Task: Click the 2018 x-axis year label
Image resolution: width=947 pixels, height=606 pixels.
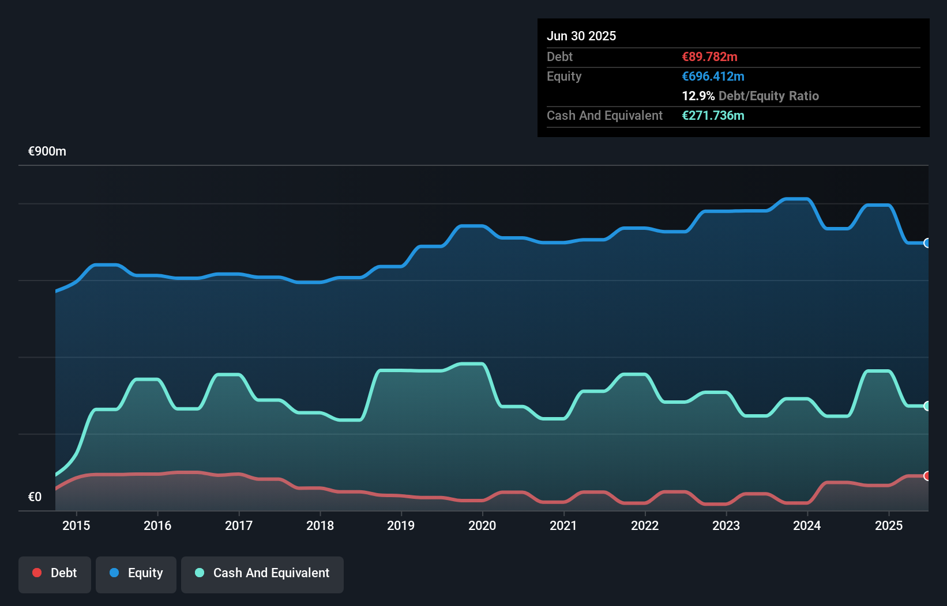Action: click(320, 525)
